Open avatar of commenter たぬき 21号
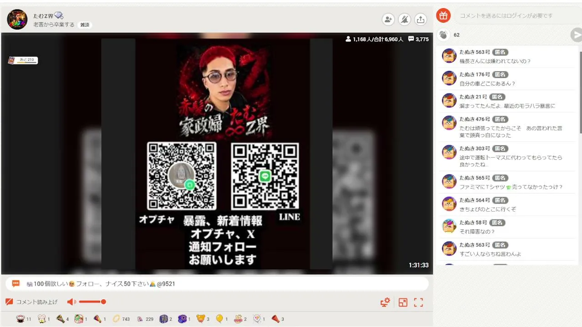Viewport: 582px width, 327px height. (x=449, y=100)
